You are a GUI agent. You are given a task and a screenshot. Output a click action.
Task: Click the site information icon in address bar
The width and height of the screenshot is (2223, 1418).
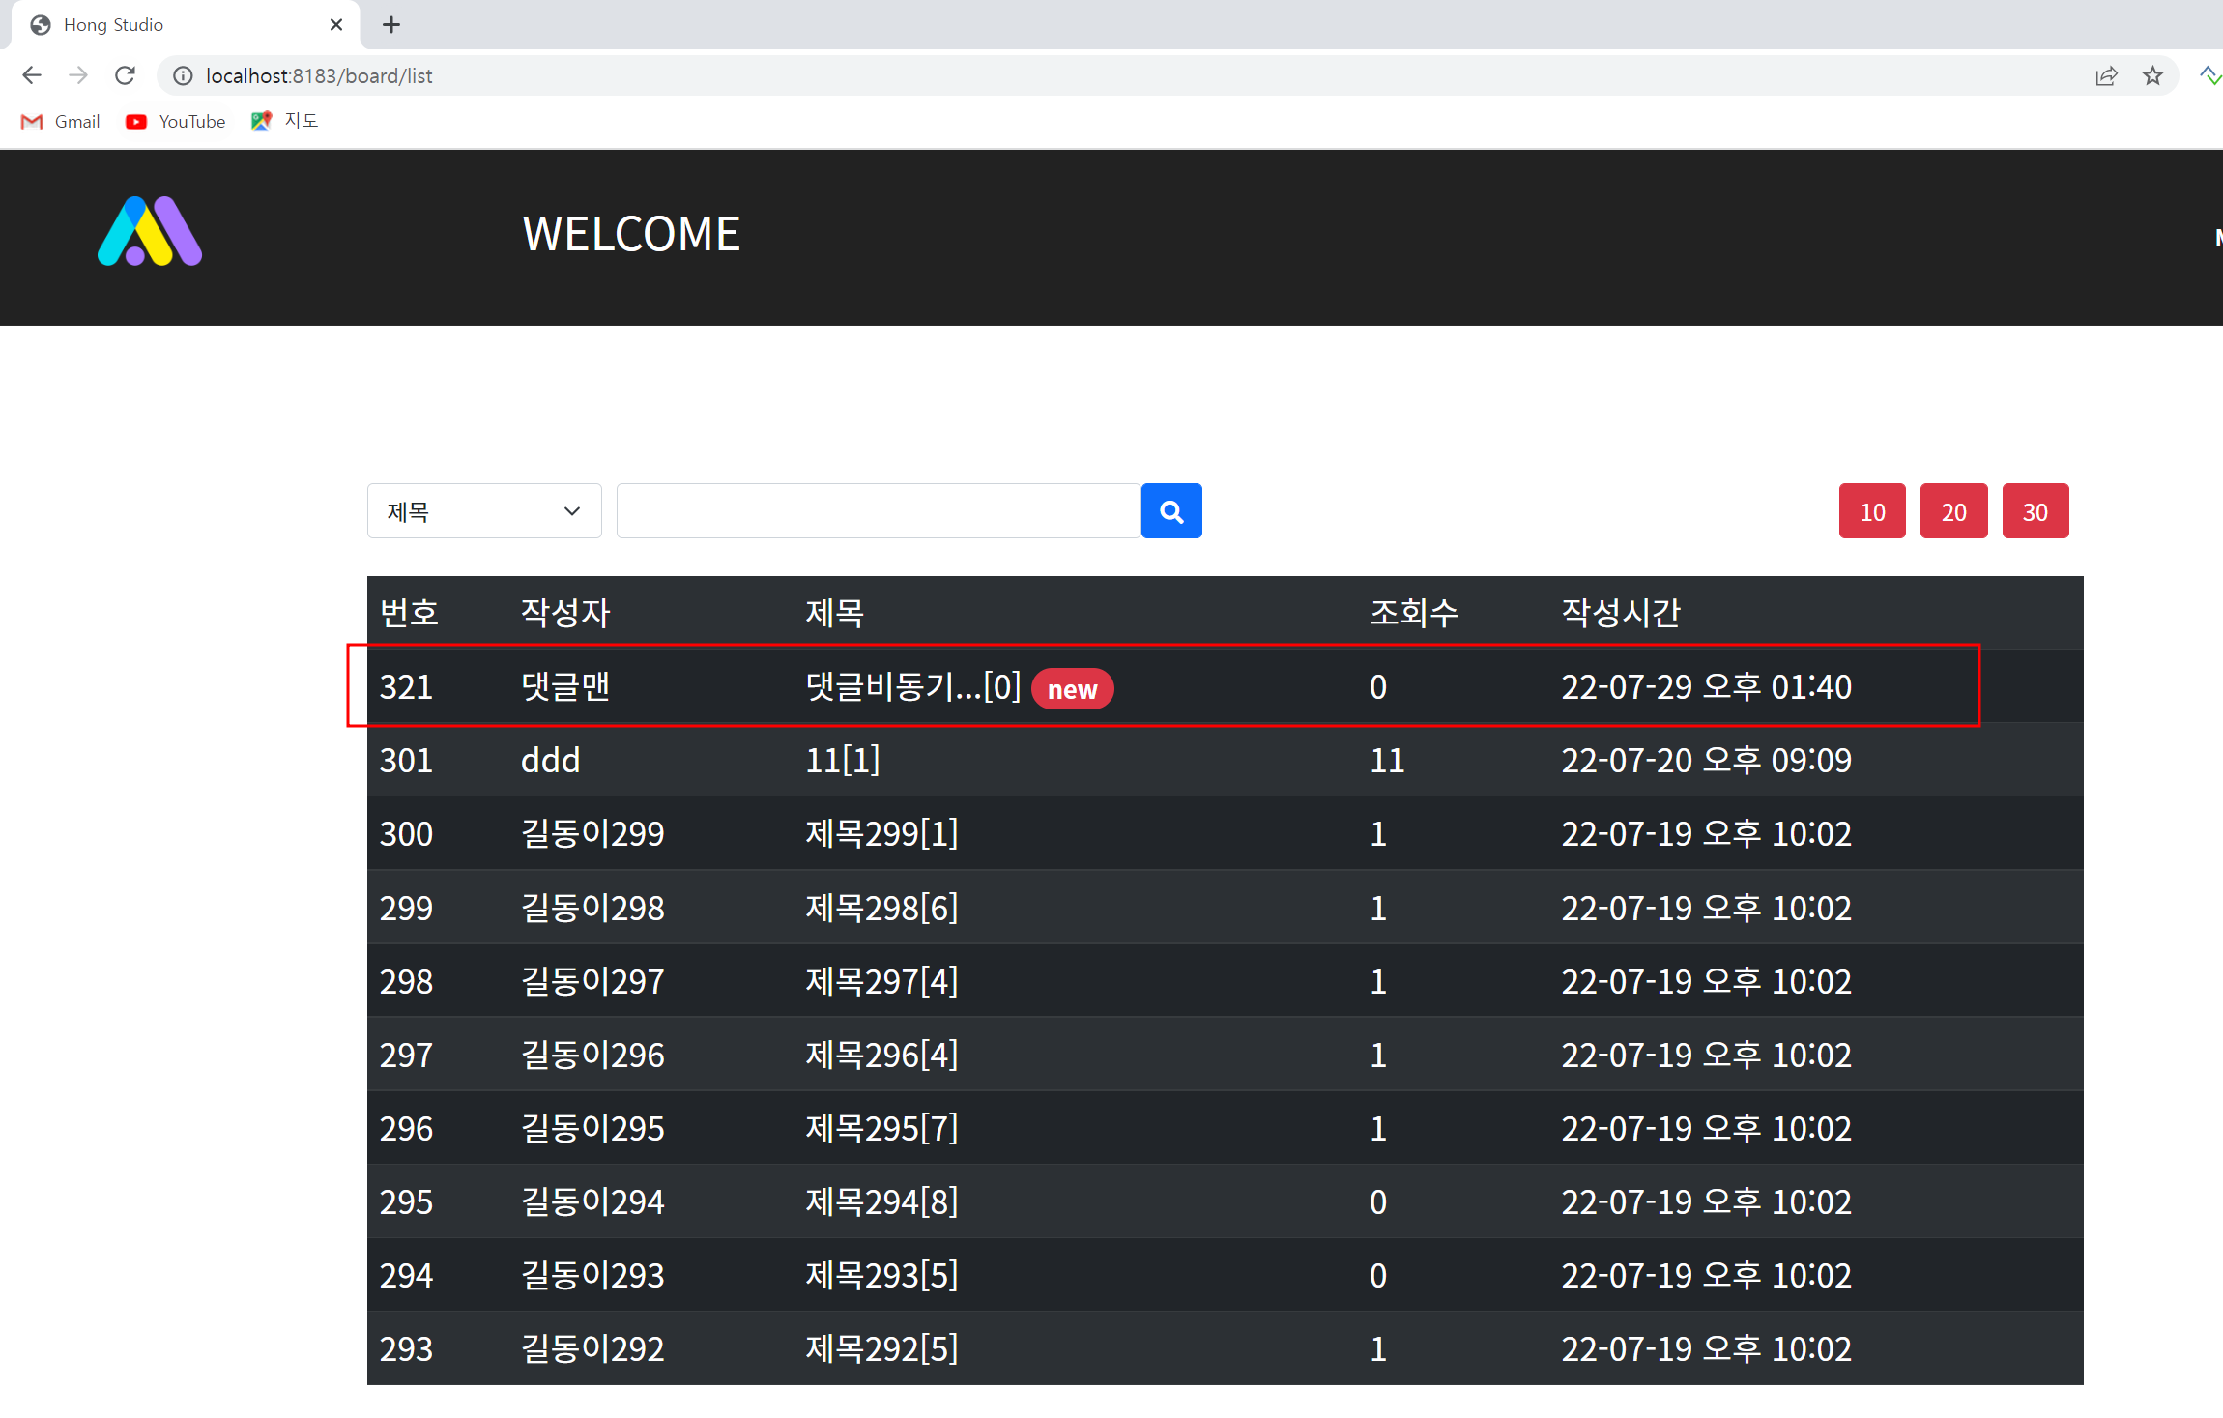[x=183, y=75]
